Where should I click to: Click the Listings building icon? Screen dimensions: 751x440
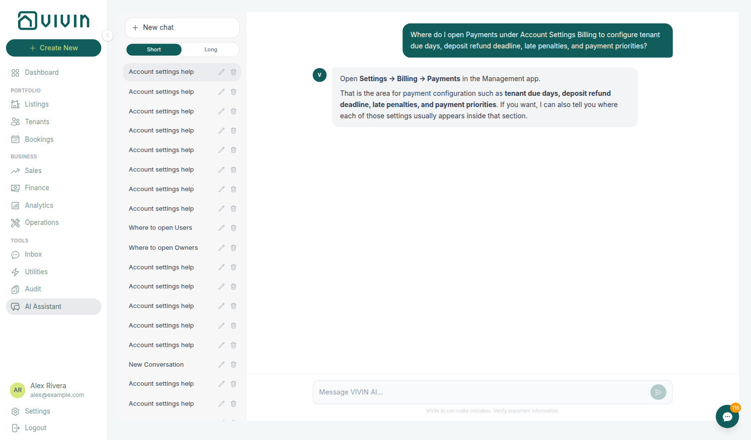15,104
